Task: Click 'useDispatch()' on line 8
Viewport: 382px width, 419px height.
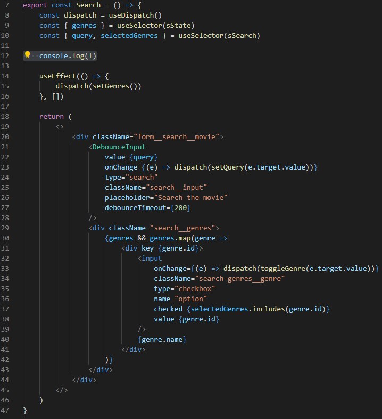Action: [135, 15]
